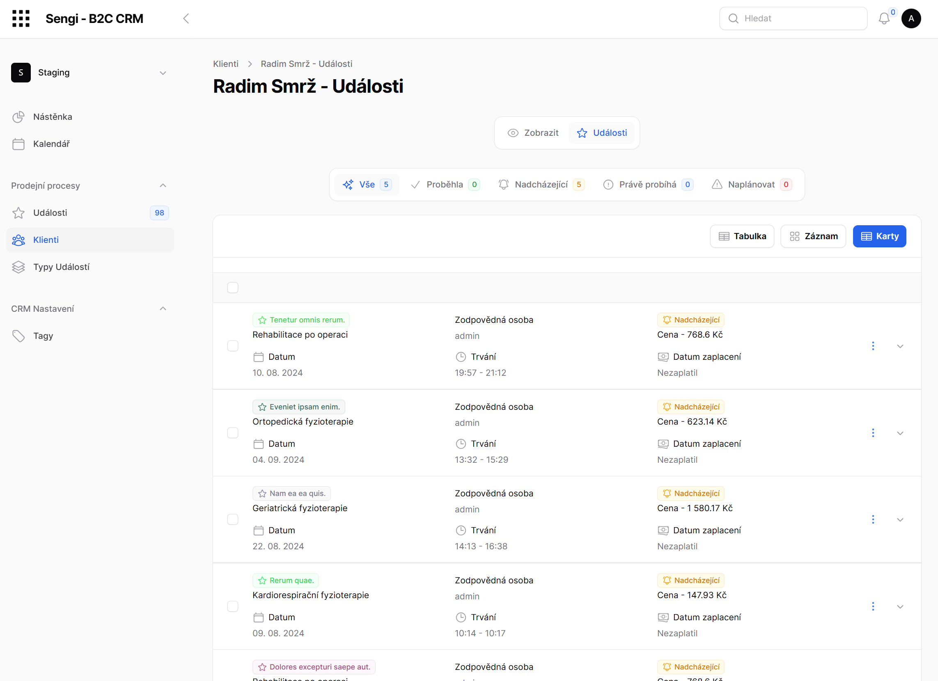Click the Nam ea ea quis tag
The width and height of the screenshot is (938, 681).
pos(291,494)
